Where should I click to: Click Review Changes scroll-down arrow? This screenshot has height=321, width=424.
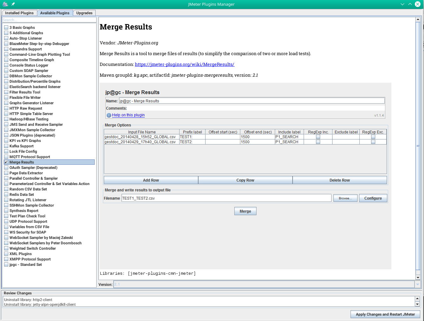(x=417, y=304)
